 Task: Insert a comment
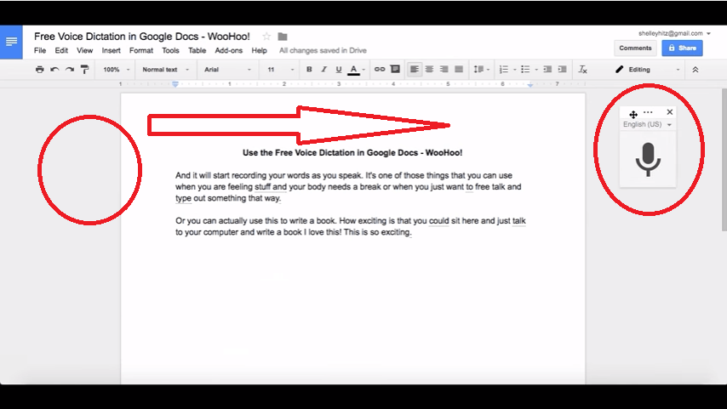pos(395,70)
